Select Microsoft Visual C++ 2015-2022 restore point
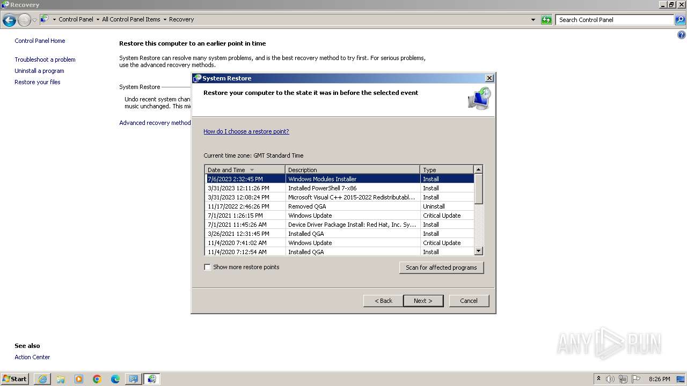The image size is (687, 386). click(x=340, y=197)
